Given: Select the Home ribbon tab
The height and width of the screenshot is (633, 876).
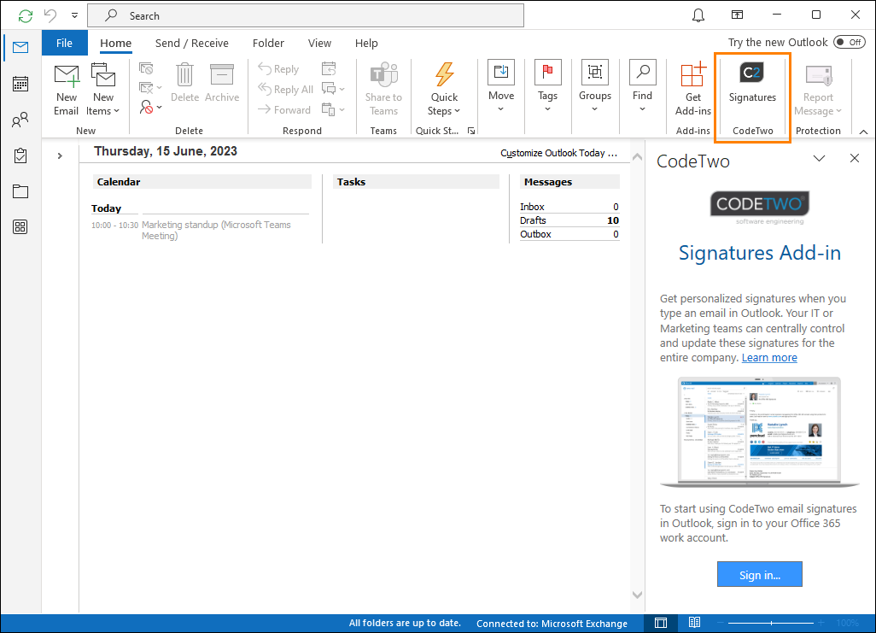Looking at the screenshot, I should pyautogui.click(x=115, y=43).
